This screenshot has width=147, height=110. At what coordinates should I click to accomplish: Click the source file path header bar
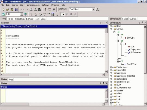coord(54,26)
